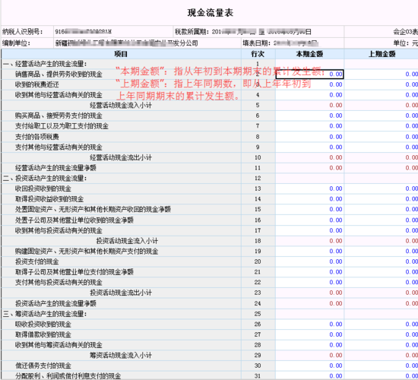Click row label 购买商品、接受劳务支付的现金
The width and height of the screenshot is (418, 380).
click(x=59, y=116)
